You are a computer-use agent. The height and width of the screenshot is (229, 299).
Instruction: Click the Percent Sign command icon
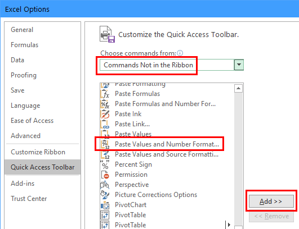105,164
